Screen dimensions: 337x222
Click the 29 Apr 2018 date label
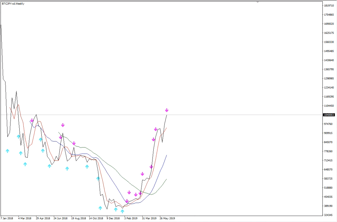click(43, 218)
